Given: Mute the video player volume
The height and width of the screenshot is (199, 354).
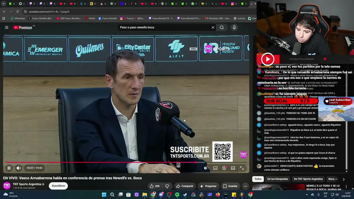Looking at the screenshot, I should tap(19, 168).
